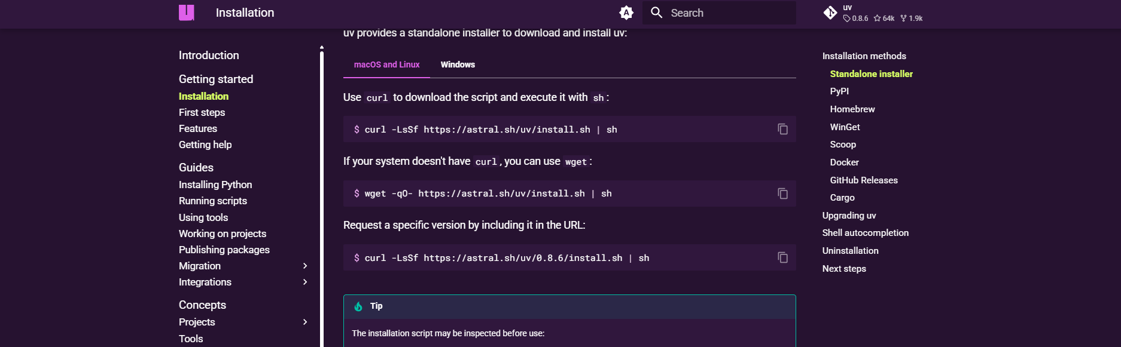Expand the Integrations section
This screenshot has width=1121, height=347.
[305, 282]
